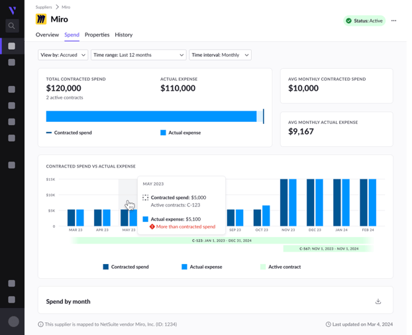Click the SEP 23 contracted spend bar

point(231,218)
